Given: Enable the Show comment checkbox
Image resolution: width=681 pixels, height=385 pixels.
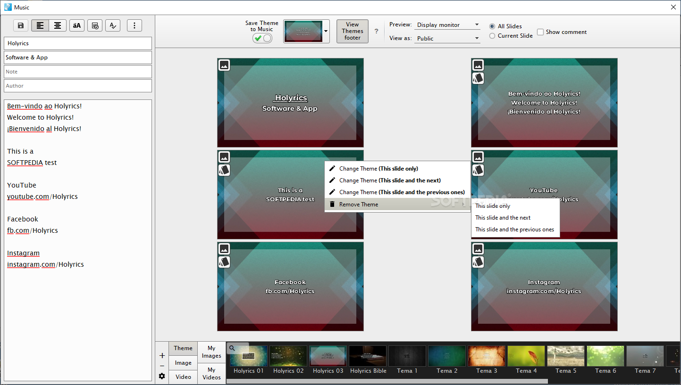Looking at the screenshot, I should click(x=540, y=32).
